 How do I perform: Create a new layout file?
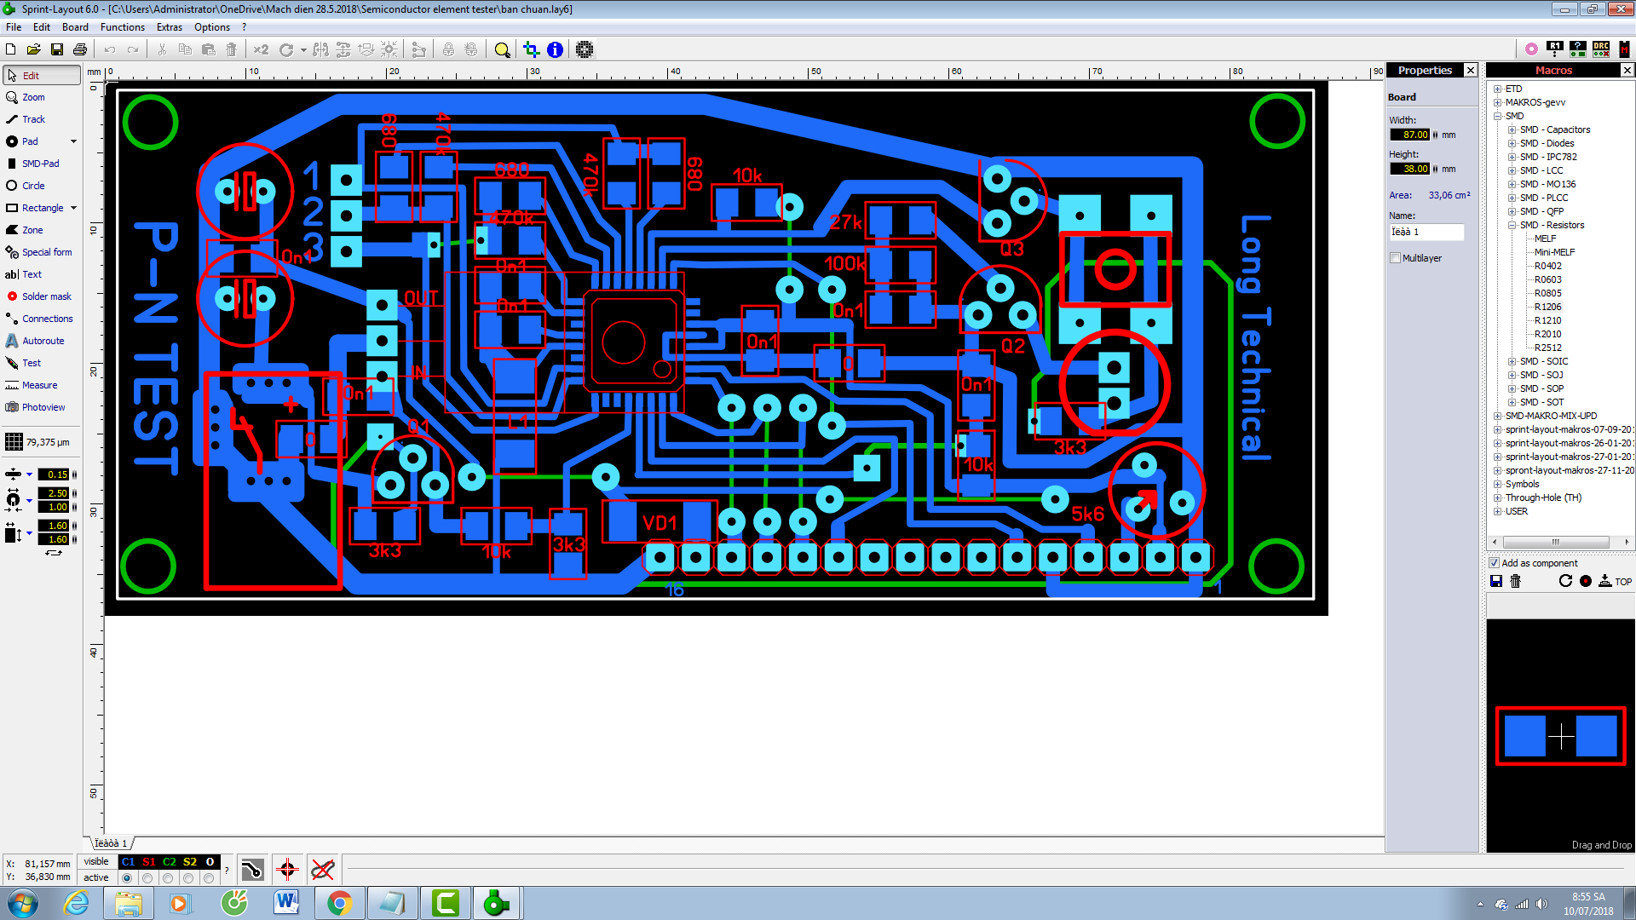(11, 49)
